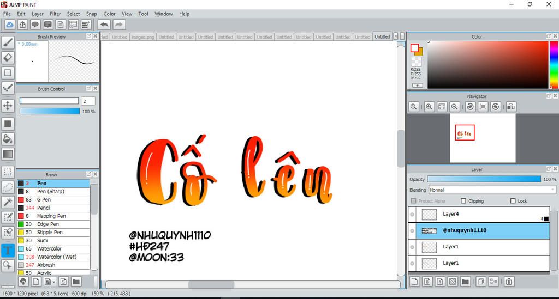559x299 pixels.
Task: Open the Filter menu
Action: 55,14
